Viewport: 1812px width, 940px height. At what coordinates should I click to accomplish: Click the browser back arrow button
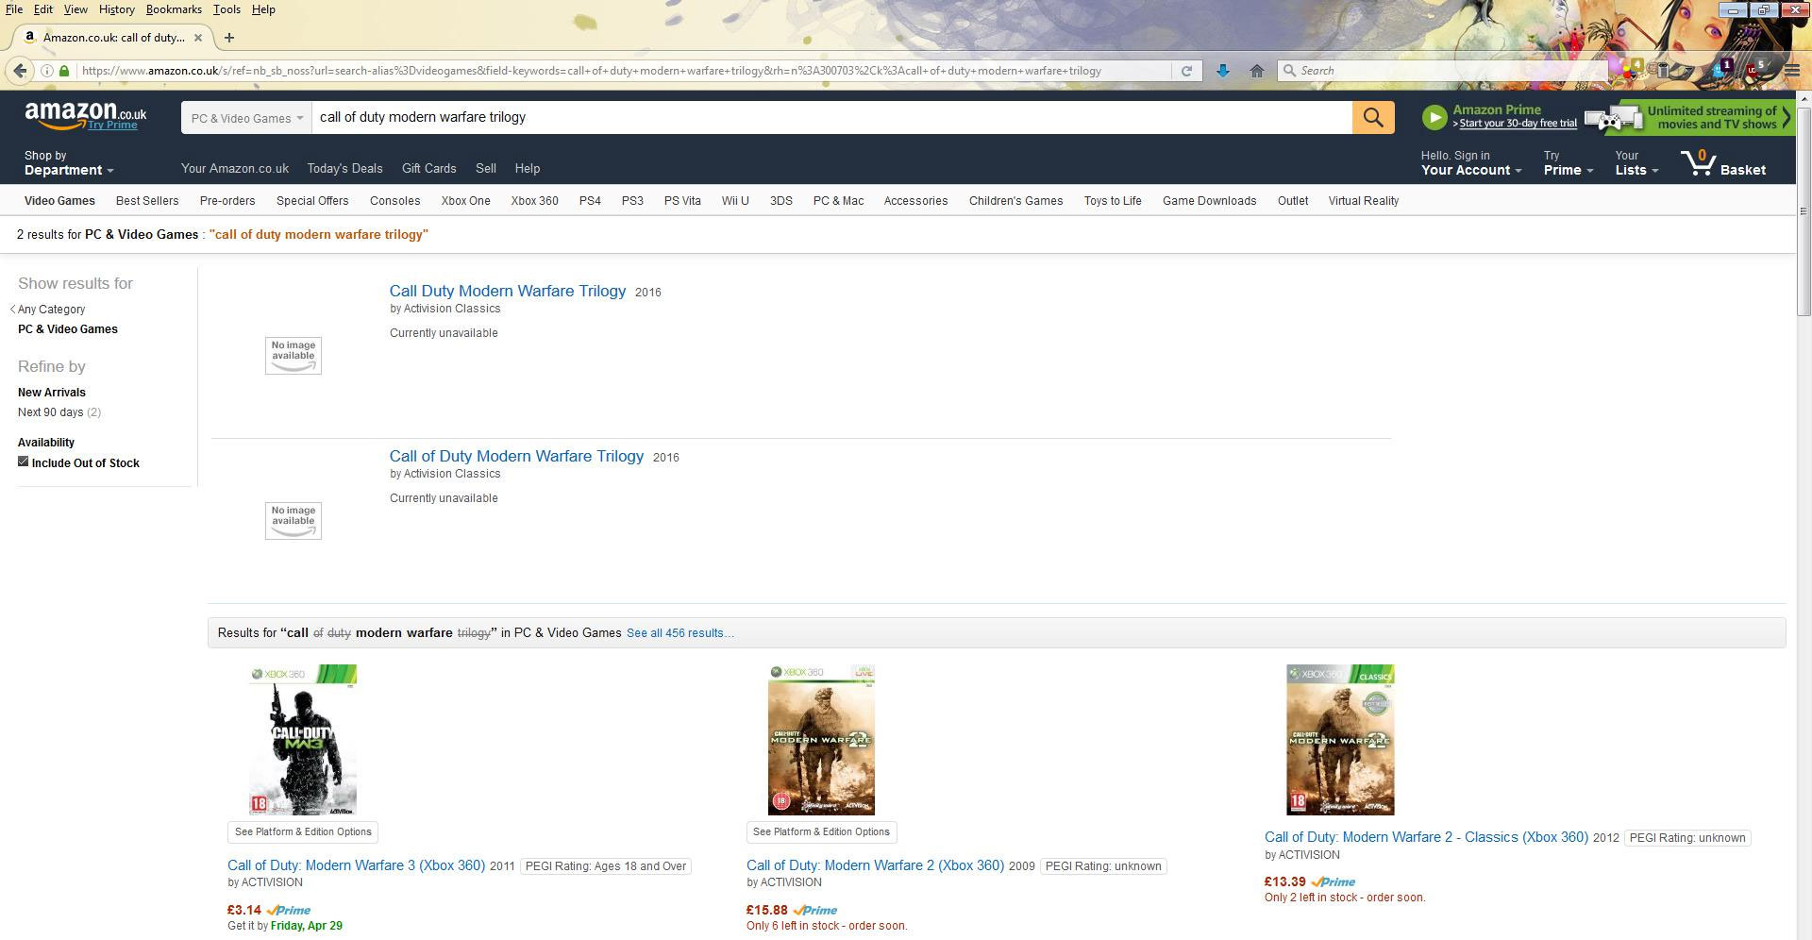(x=20, y=71)
